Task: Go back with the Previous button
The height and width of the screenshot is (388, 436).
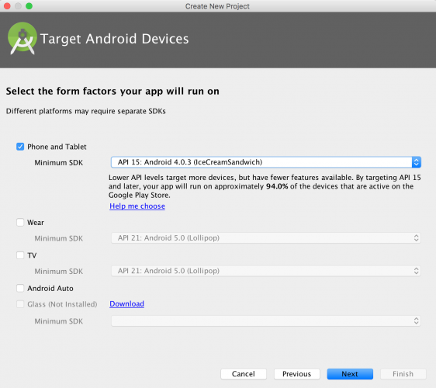Action: pyautogui.click(x=296, y=374)
